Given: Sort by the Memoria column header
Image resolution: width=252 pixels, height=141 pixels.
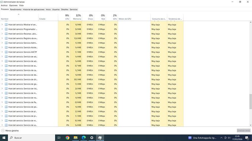Looking at the screenshot, I should tap(76, 17).
